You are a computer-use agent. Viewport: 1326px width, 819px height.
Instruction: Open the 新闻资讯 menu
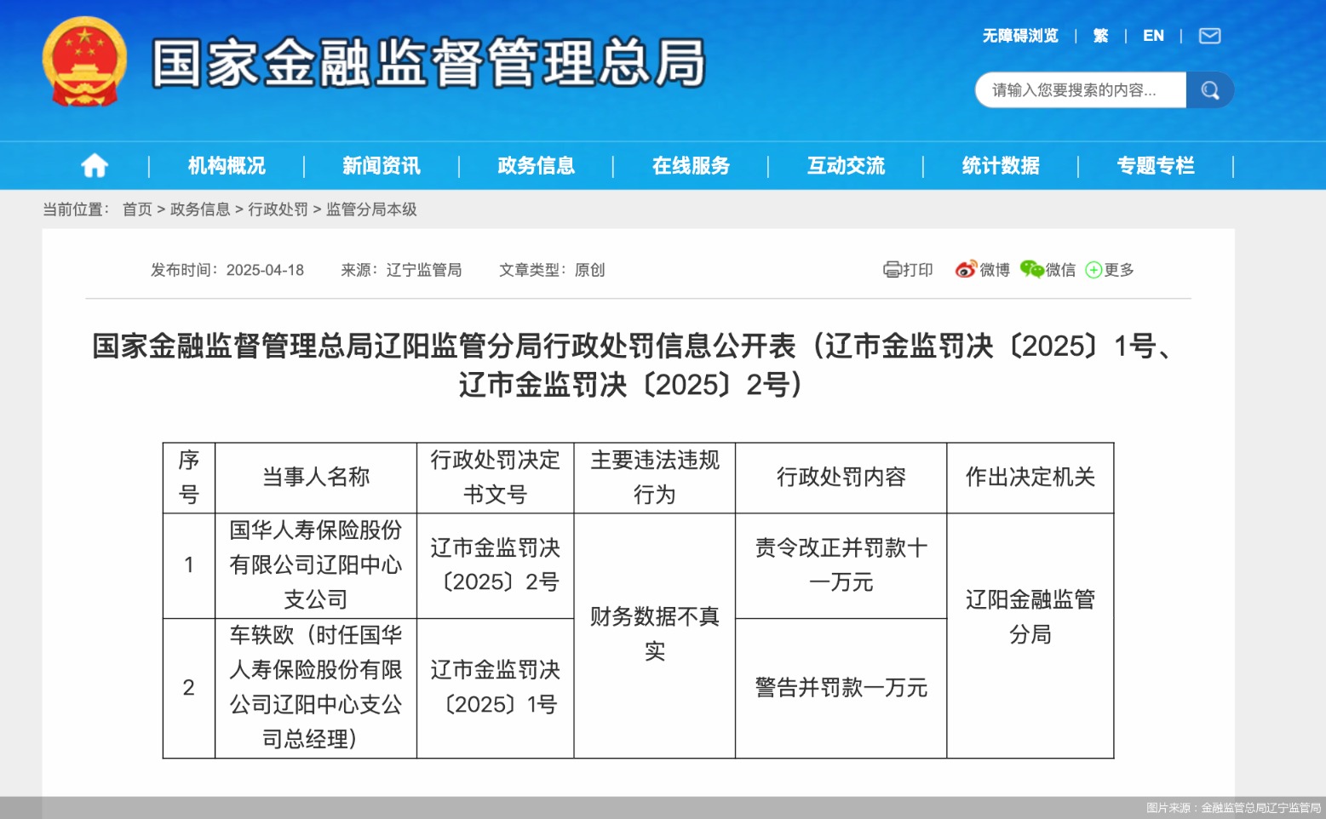pos(382,165)
